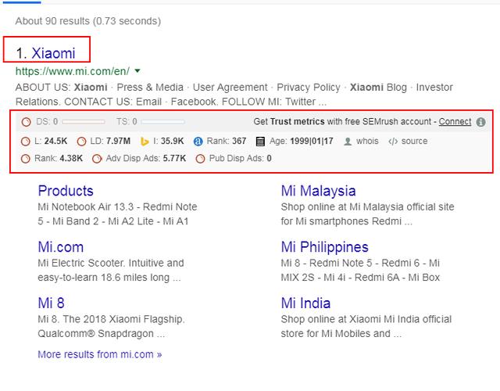Click the TS score progress bar
500x391 pixels.
(x=163, y=122)
